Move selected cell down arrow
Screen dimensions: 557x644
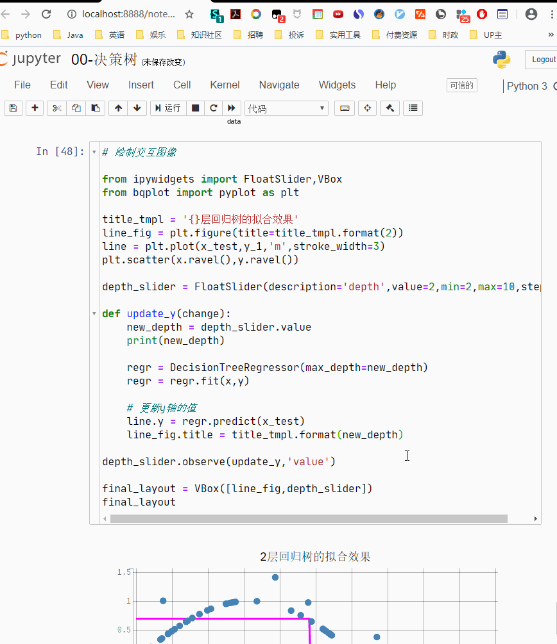(x=137, y=108)
